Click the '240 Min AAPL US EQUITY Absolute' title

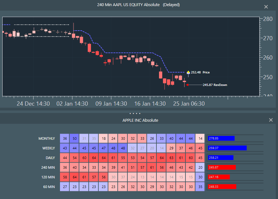[x=128, y=5]
